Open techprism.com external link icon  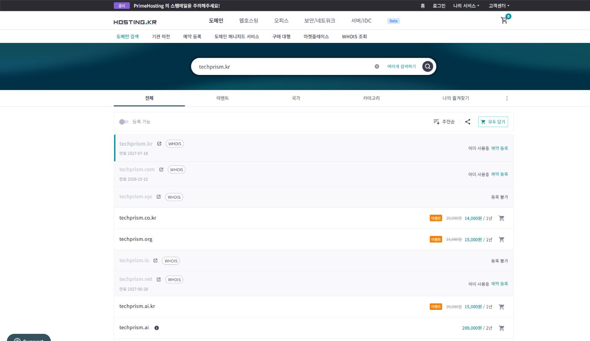[161, 169]
